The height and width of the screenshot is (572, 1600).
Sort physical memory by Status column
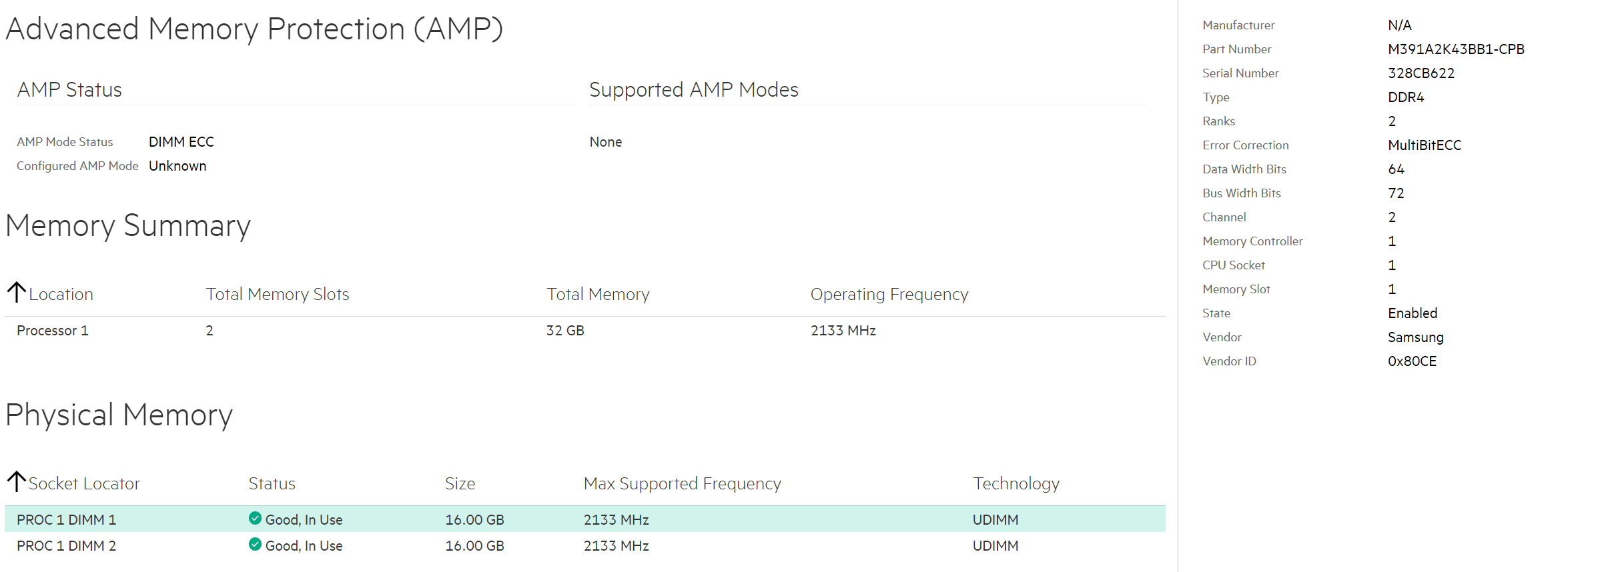272,483
